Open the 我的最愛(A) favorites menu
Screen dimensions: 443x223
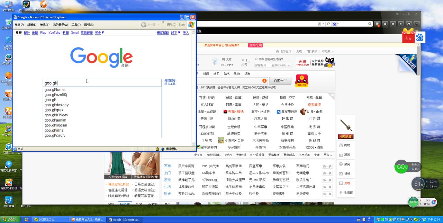[x=60, y=25]
